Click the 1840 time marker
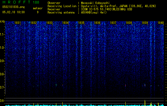This screenshot has height=106, width=167. 161,23
